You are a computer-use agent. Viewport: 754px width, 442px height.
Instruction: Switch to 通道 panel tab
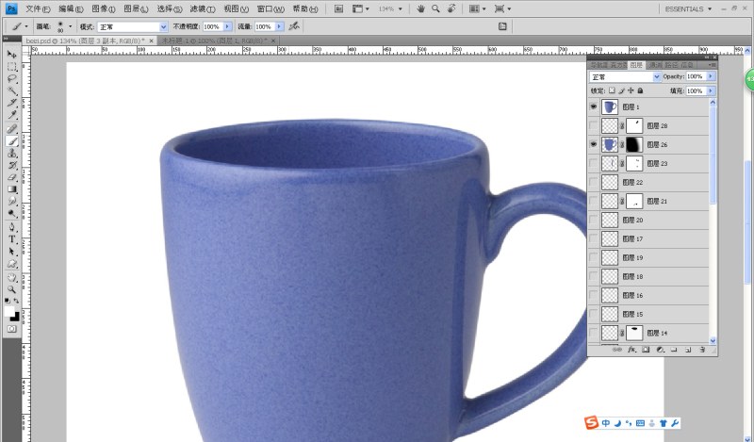pyautogui.click(x=654, y=64)
